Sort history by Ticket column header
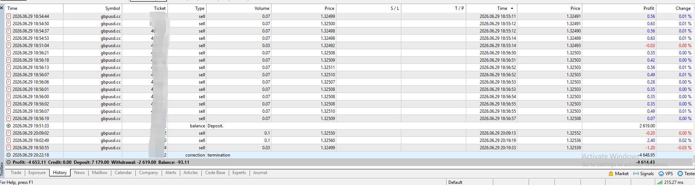Viewport: 695px width, 185px height. coord(160,8)
